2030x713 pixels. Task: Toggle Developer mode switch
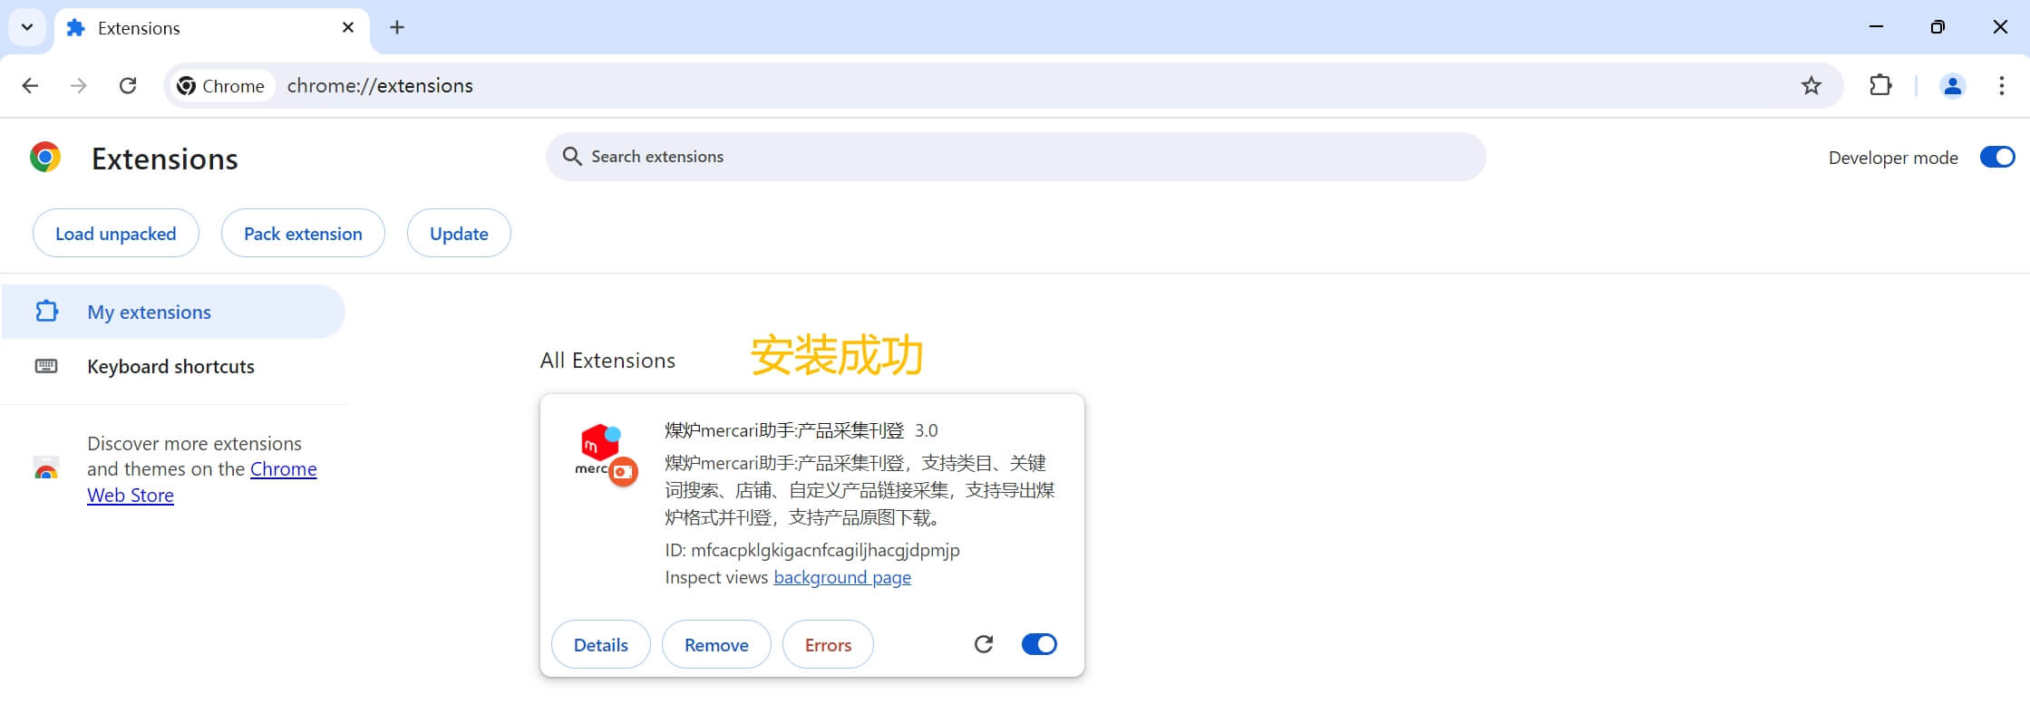tap(1996, 158)
